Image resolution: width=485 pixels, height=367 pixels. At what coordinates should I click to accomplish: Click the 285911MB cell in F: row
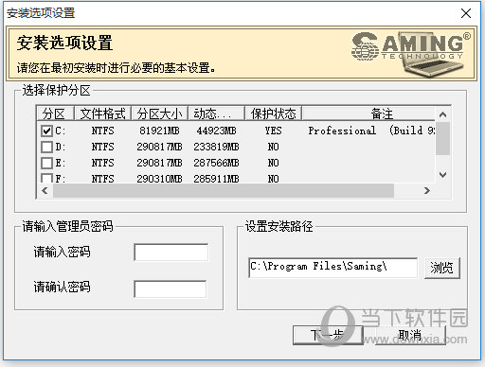click(x=216, y=179)
